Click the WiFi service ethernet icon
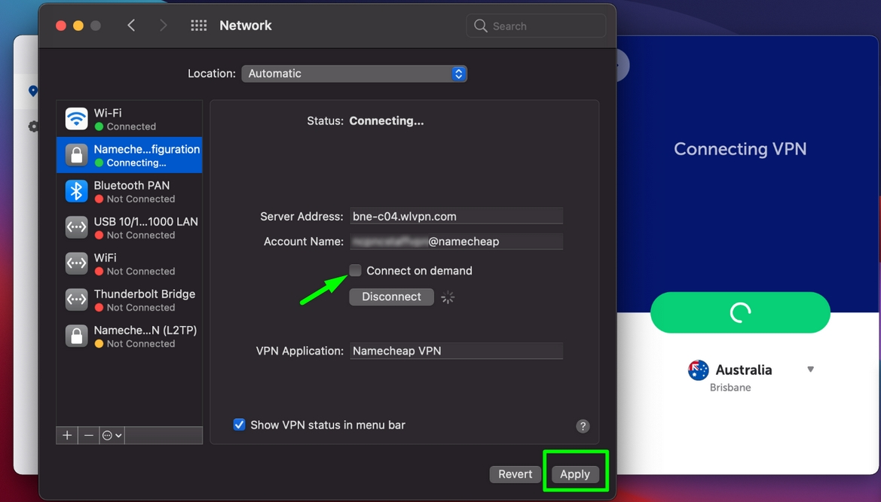This screenshot has height=502, width=881. (x=76, y=263)
